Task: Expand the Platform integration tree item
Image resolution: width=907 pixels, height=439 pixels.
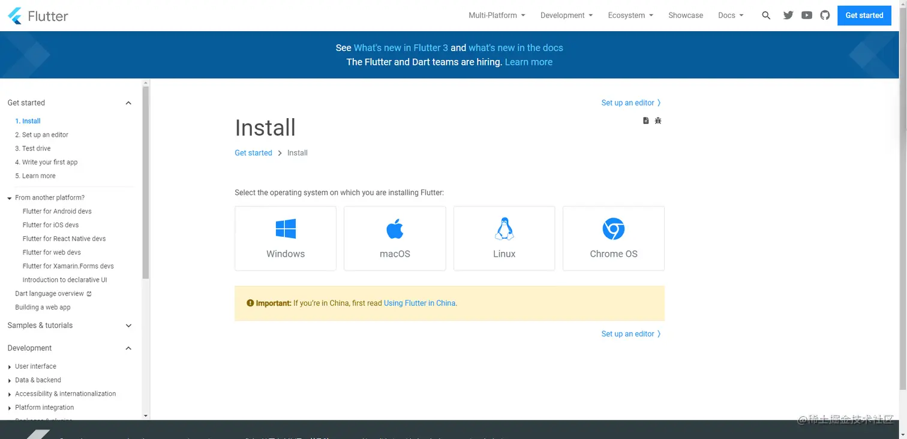Action: pyautogui.click(x=10, y=408)
